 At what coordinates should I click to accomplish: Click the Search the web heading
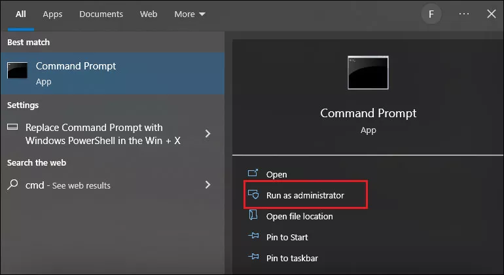point(37,163)
